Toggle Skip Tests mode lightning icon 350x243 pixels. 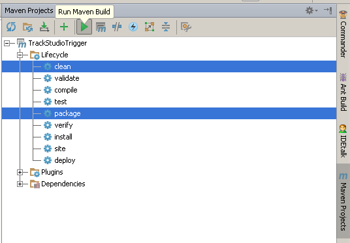[x=133, y=27]
